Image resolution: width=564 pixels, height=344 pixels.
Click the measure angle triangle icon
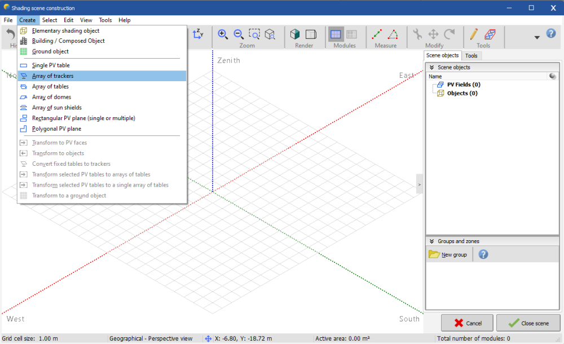(x=393, y=34)
